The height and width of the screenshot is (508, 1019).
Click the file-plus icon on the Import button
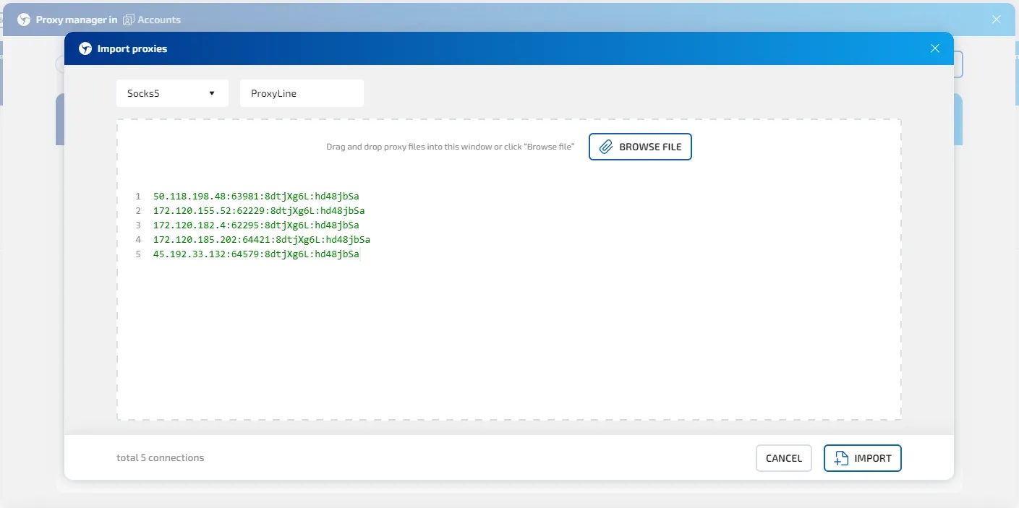pos(840,458)
